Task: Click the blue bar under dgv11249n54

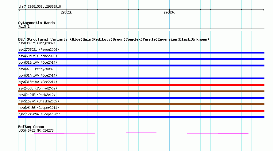Action: click(141, 117)
